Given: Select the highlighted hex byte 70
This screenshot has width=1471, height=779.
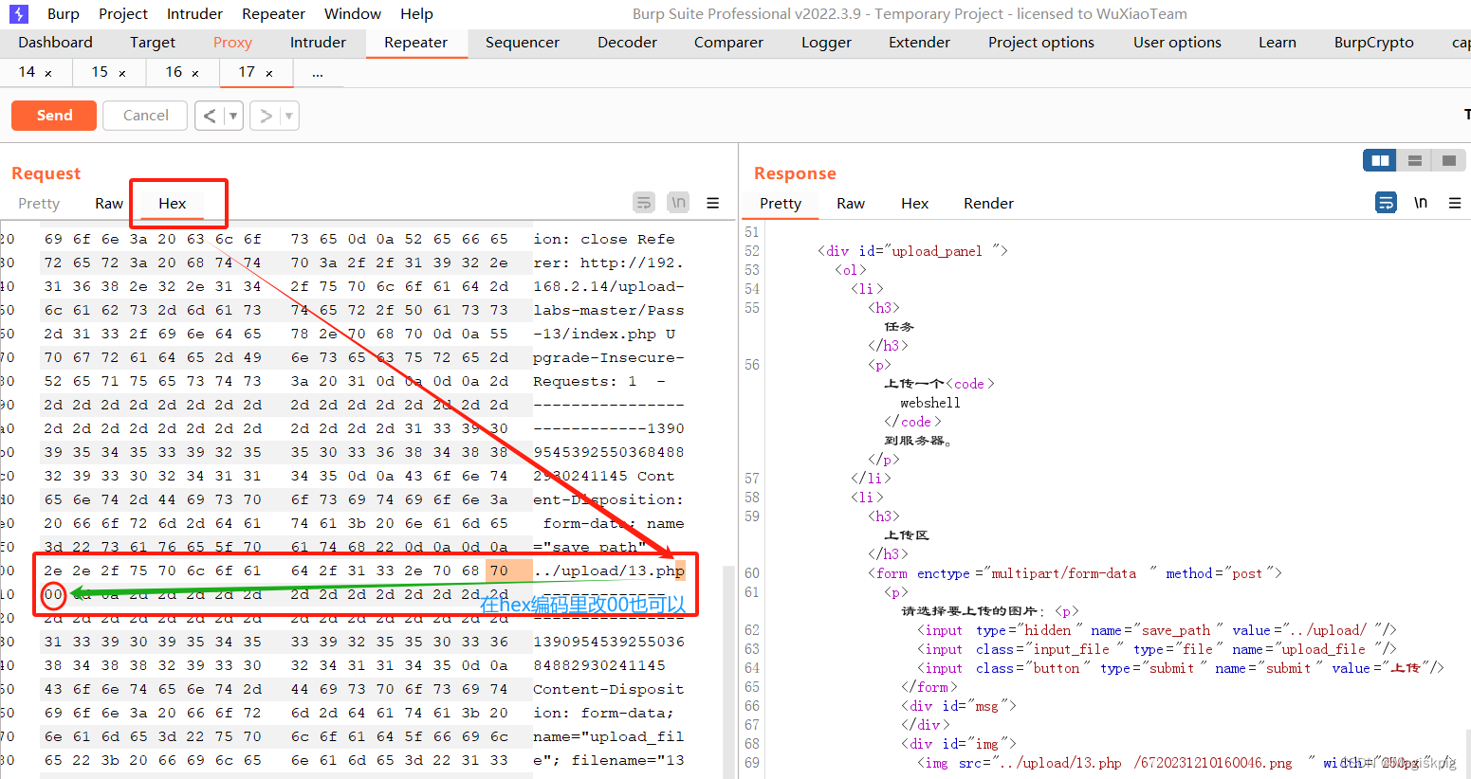Looking at the screenshot, I should (499, 571).
